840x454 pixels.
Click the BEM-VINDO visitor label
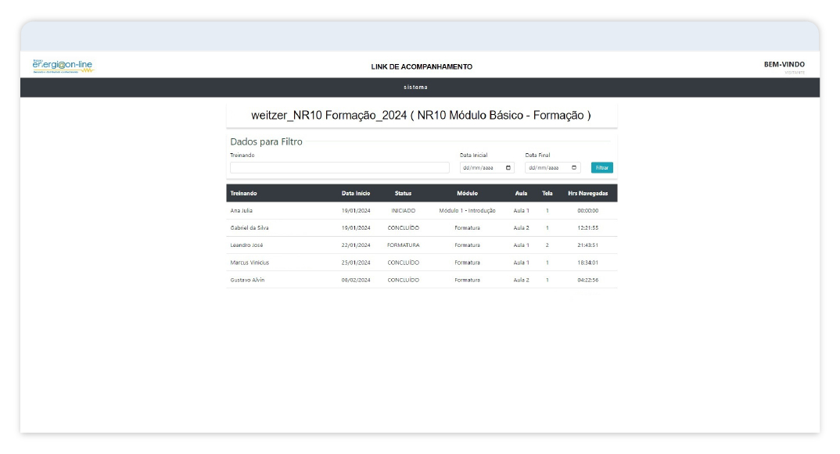[x=784, y=65]
